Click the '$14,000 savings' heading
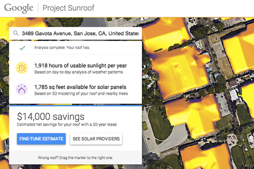Viewport: 254px width, 169px height. [x=51, y=117]
